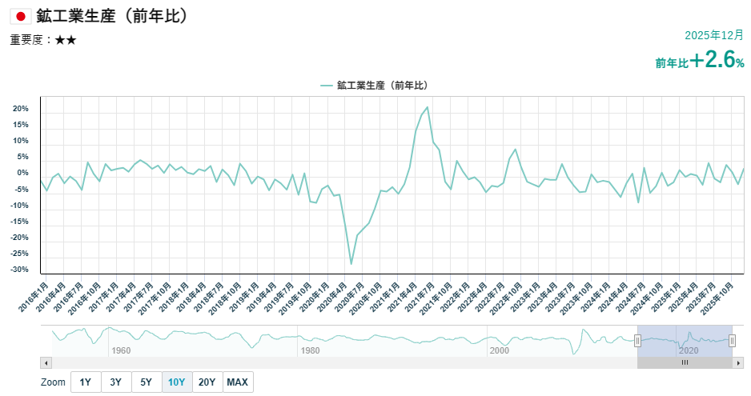Click the left navigator range handle
Image resolution: width=751 pixels, height=396 pixels.
pos(637,341)
